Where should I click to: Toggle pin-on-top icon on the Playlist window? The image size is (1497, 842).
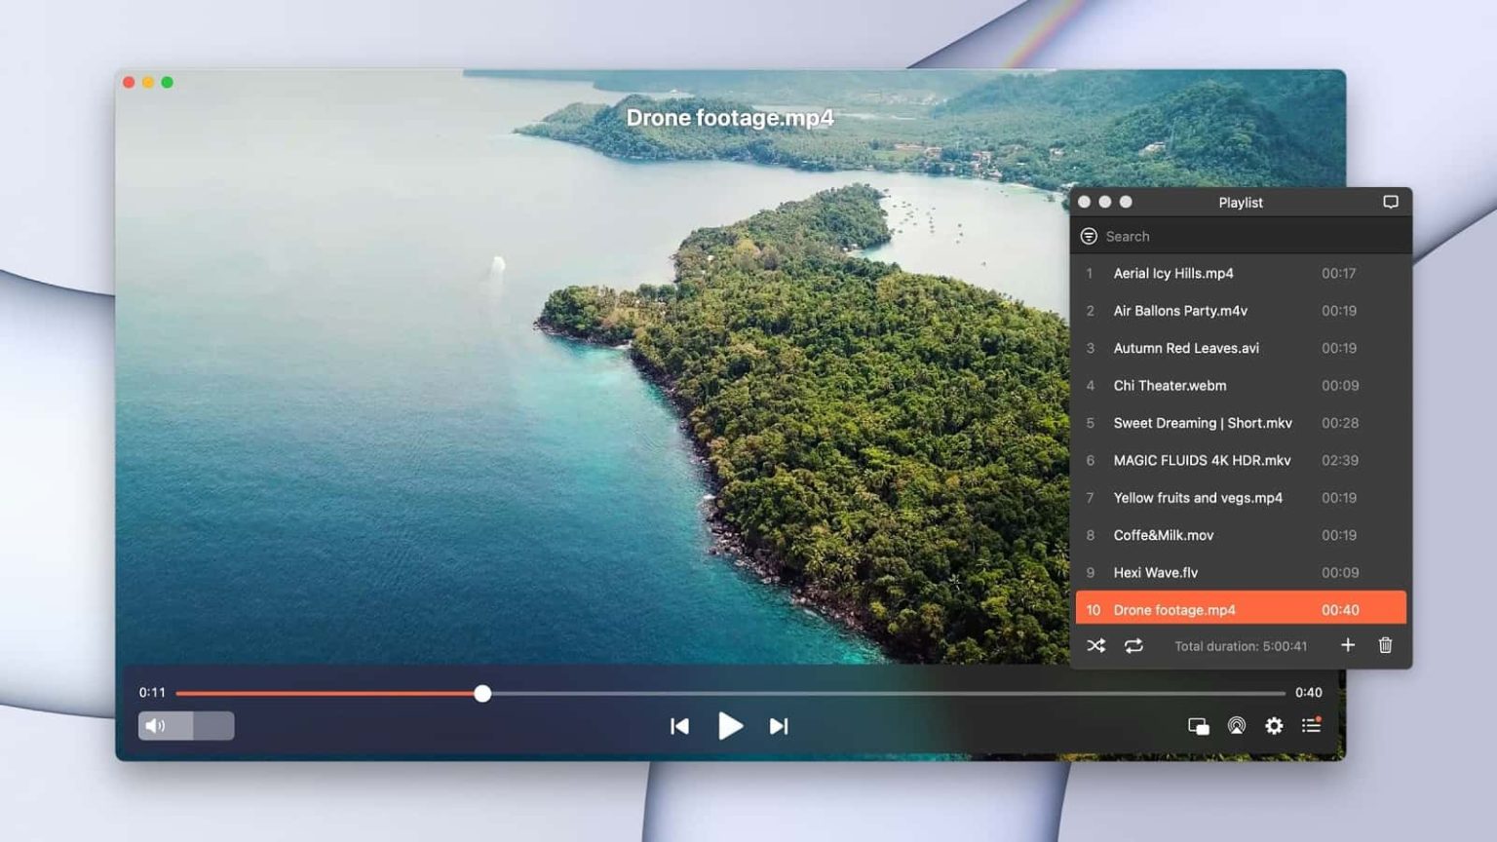pyautogui.click(x=1390, y=202)
